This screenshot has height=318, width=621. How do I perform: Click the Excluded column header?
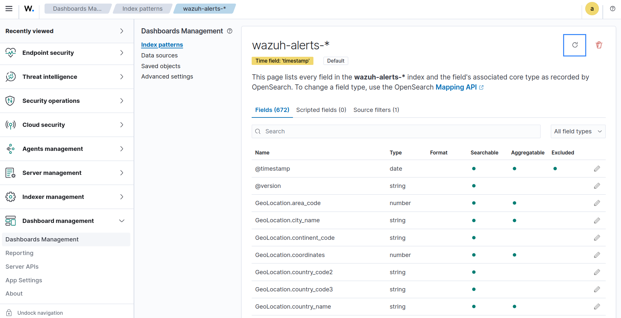point(562,153)
